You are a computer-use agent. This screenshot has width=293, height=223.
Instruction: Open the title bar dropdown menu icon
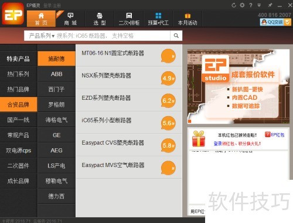tap(259, 5)
